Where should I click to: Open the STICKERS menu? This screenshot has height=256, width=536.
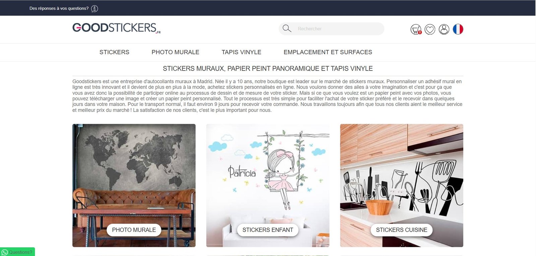pos(114,52)
